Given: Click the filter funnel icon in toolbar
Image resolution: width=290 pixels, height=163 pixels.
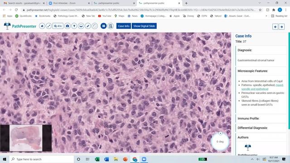Looking at the screenshot, I should coord(74,26).
